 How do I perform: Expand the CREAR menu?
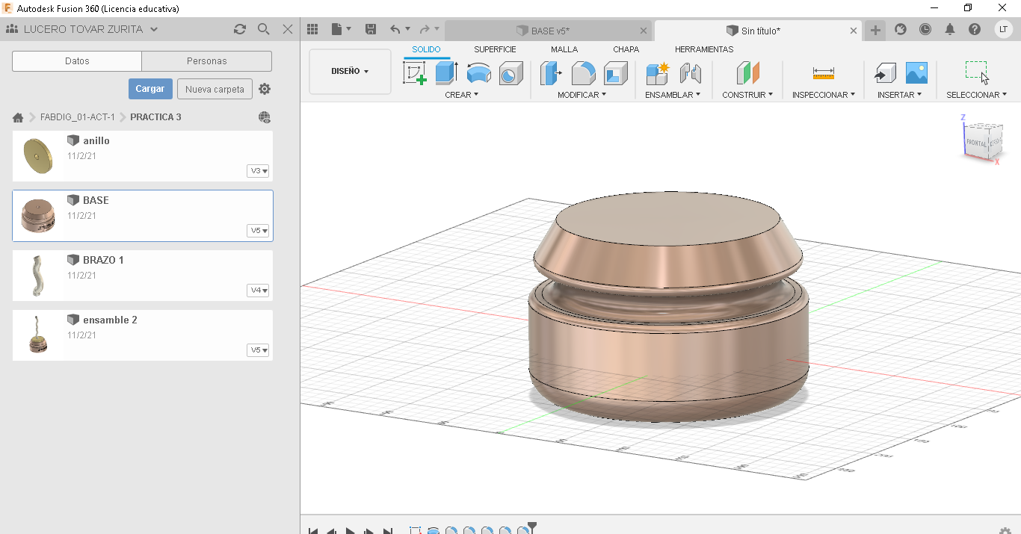pyautogui.click(x=461, y=95)
